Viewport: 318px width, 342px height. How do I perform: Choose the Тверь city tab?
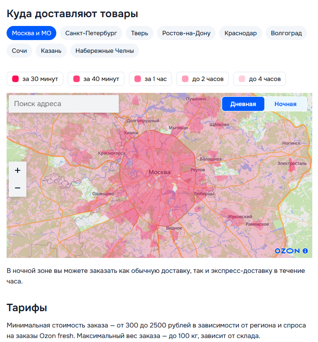[139, 33]
